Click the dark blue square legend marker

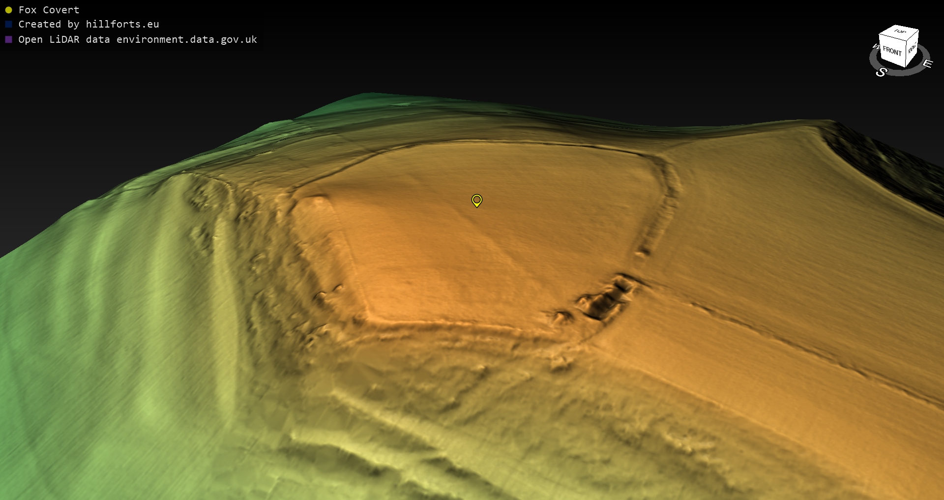8,24
